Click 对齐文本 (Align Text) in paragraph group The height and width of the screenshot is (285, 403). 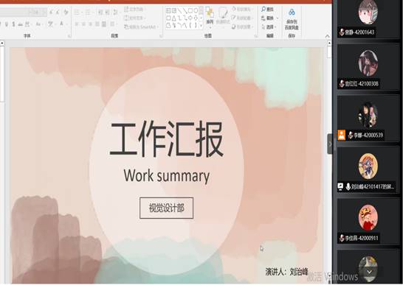tap(134, 18)
